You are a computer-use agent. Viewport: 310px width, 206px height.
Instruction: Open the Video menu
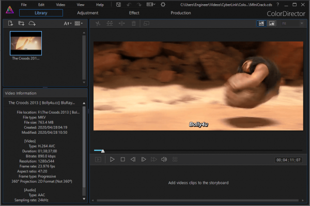(60, 5)
